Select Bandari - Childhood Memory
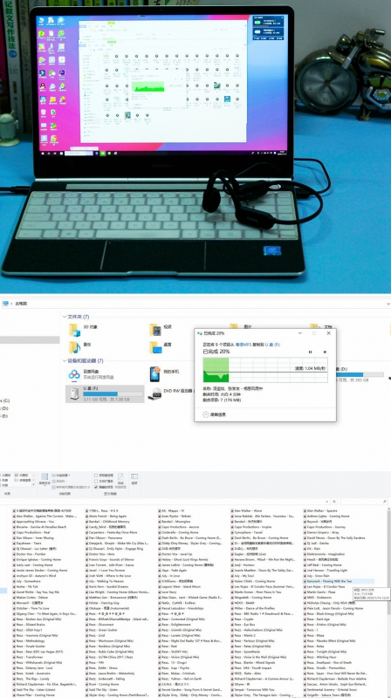This screenshot has width=391, height=698. click(109, 522)
